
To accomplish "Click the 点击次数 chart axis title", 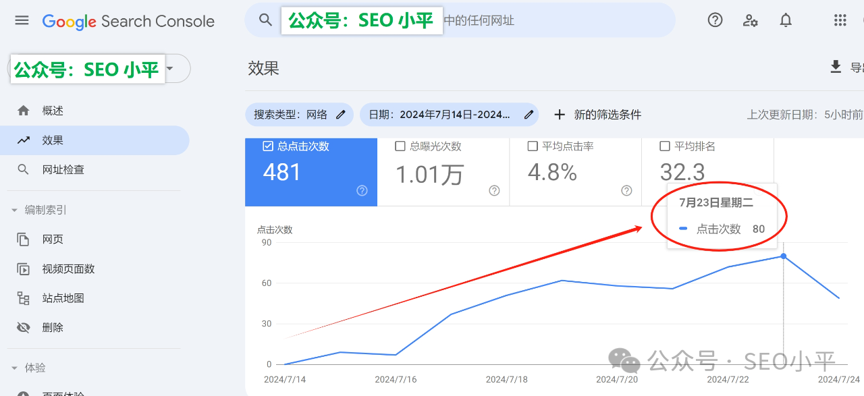I will [x=275, y=229].
